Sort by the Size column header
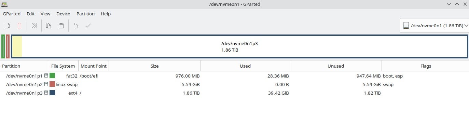Image resolution: width=469 pixels, height=125 pixels. [154, 66]
